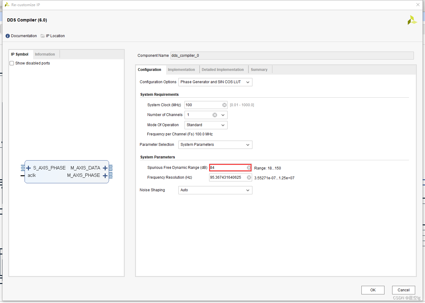Click the Frequency Resolution (Hz) input field
This screenshot has width=425, height=303.
231,177
